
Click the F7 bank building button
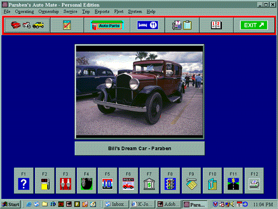click(x=149, y=180)
